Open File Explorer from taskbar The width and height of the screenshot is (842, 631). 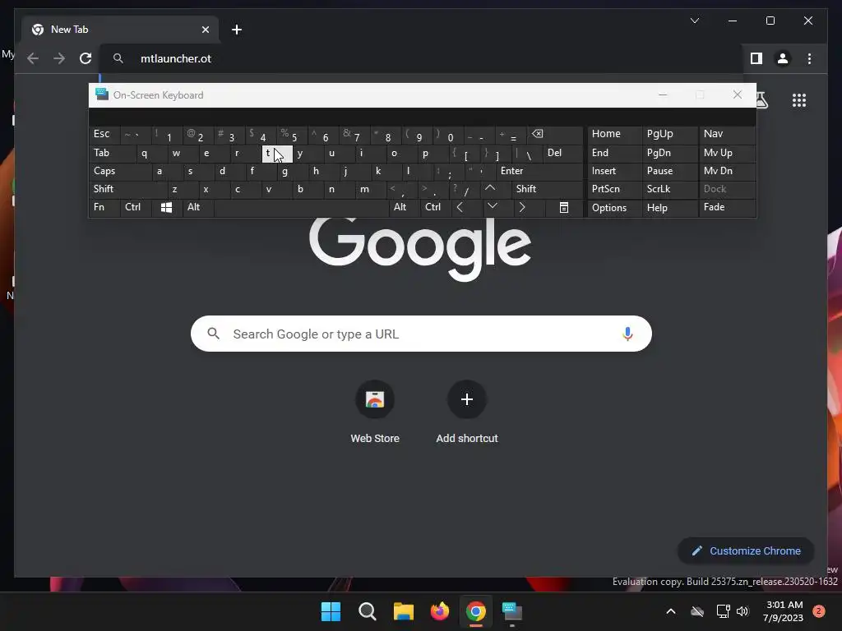tap(403, 611)
